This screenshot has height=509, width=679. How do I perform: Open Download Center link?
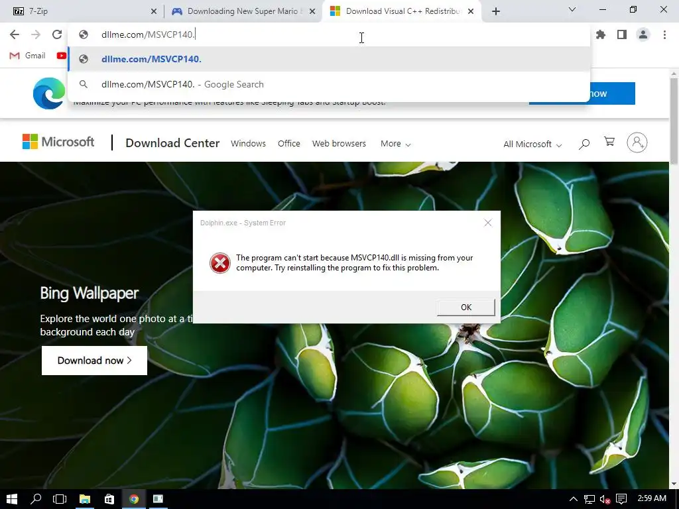tap(172, 143)
